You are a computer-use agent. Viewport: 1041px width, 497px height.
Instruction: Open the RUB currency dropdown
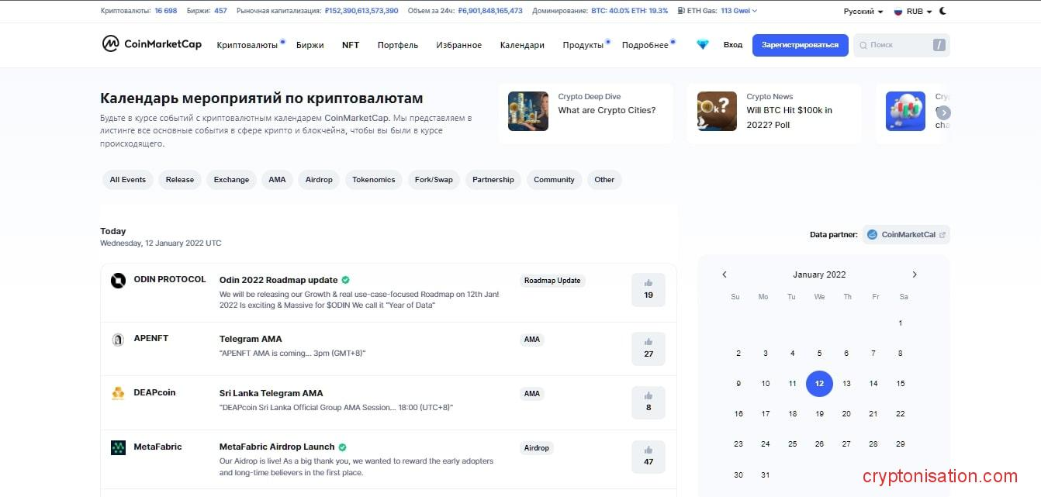click(914, 12)
